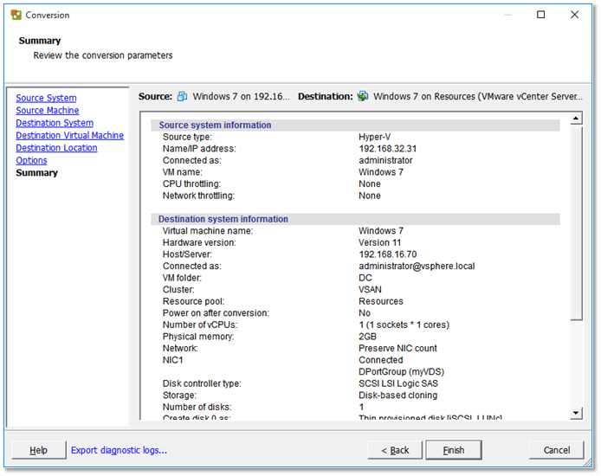Viewport: 601px width, 476px height.
Task: Click Export diagnostic logs link
Action: coord(119,450)
